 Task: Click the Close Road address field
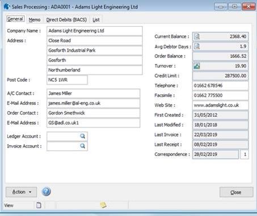(95, 41)
